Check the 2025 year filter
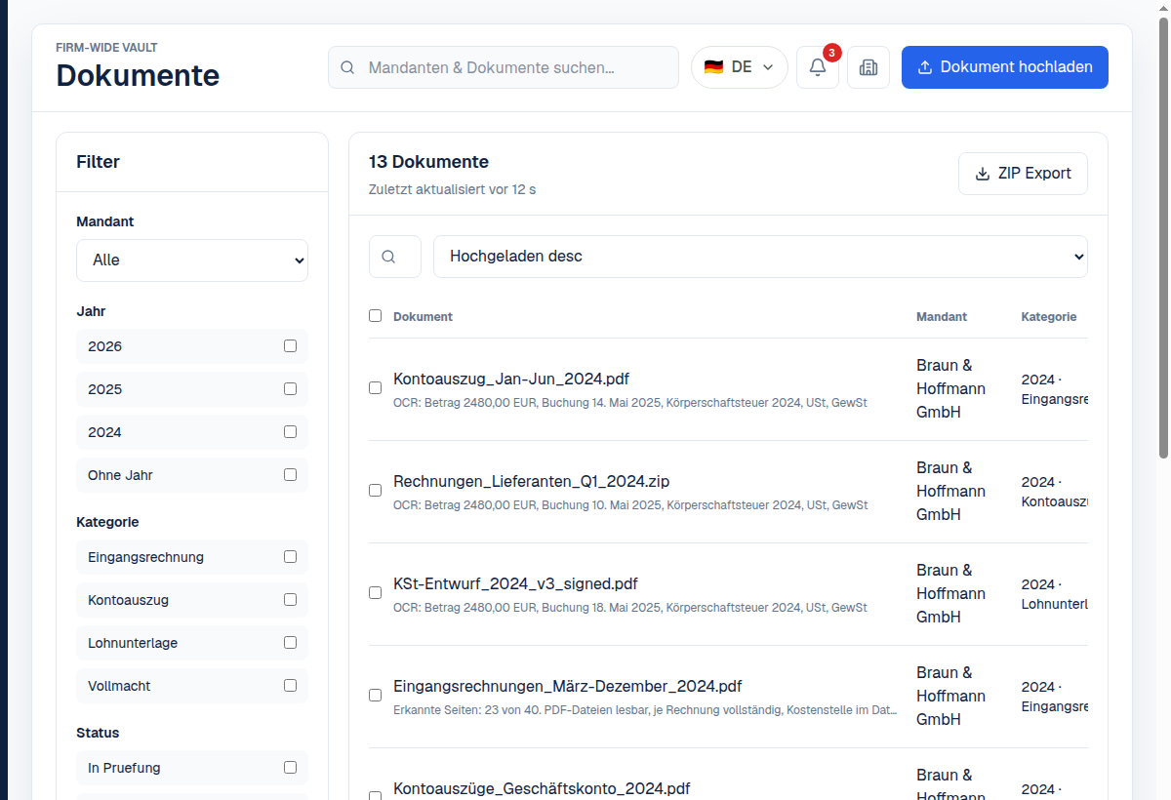 (x=290, y=388)
